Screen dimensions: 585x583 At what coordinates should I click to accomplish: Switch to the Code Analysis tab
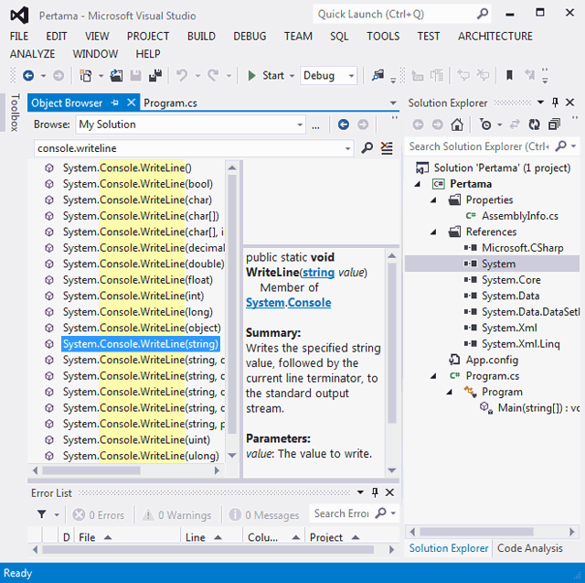(x=530, y=548)
